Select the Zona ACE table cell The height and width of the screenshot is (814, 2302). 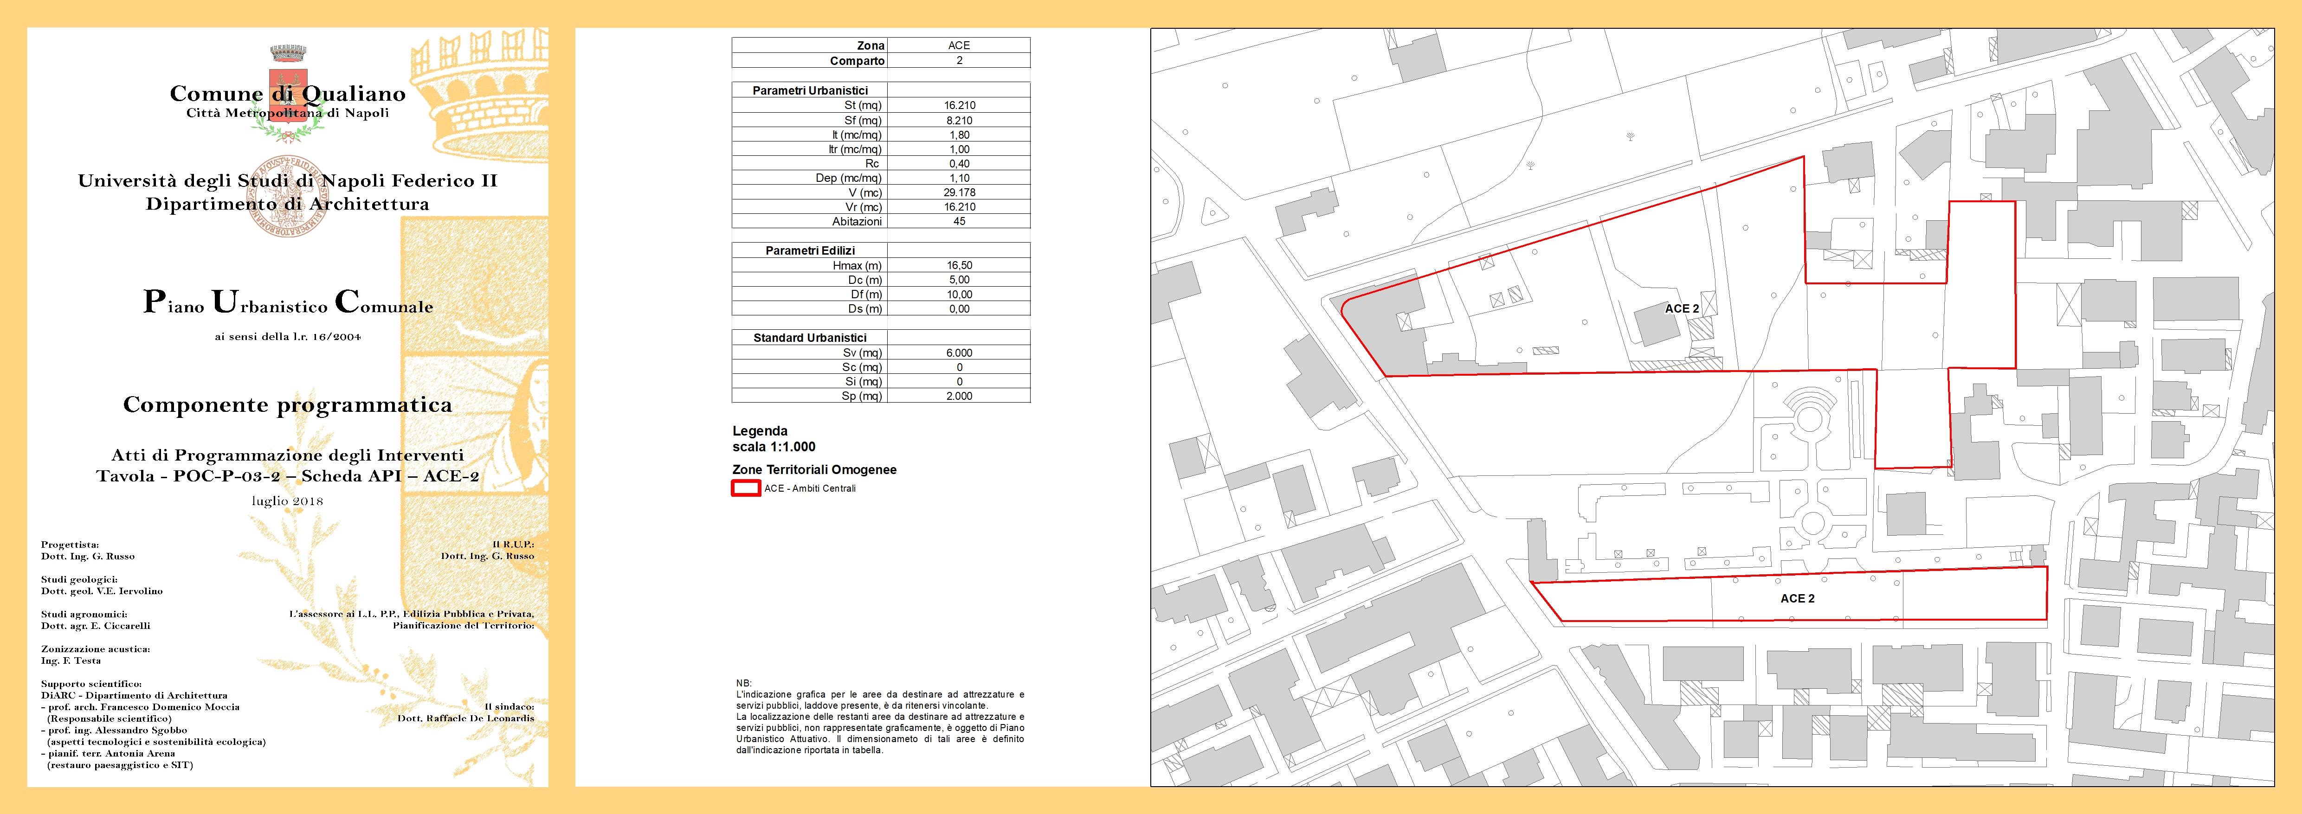(958, 45)
